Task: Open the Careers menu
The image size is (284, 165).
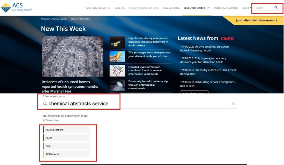Action: (120, 8)
